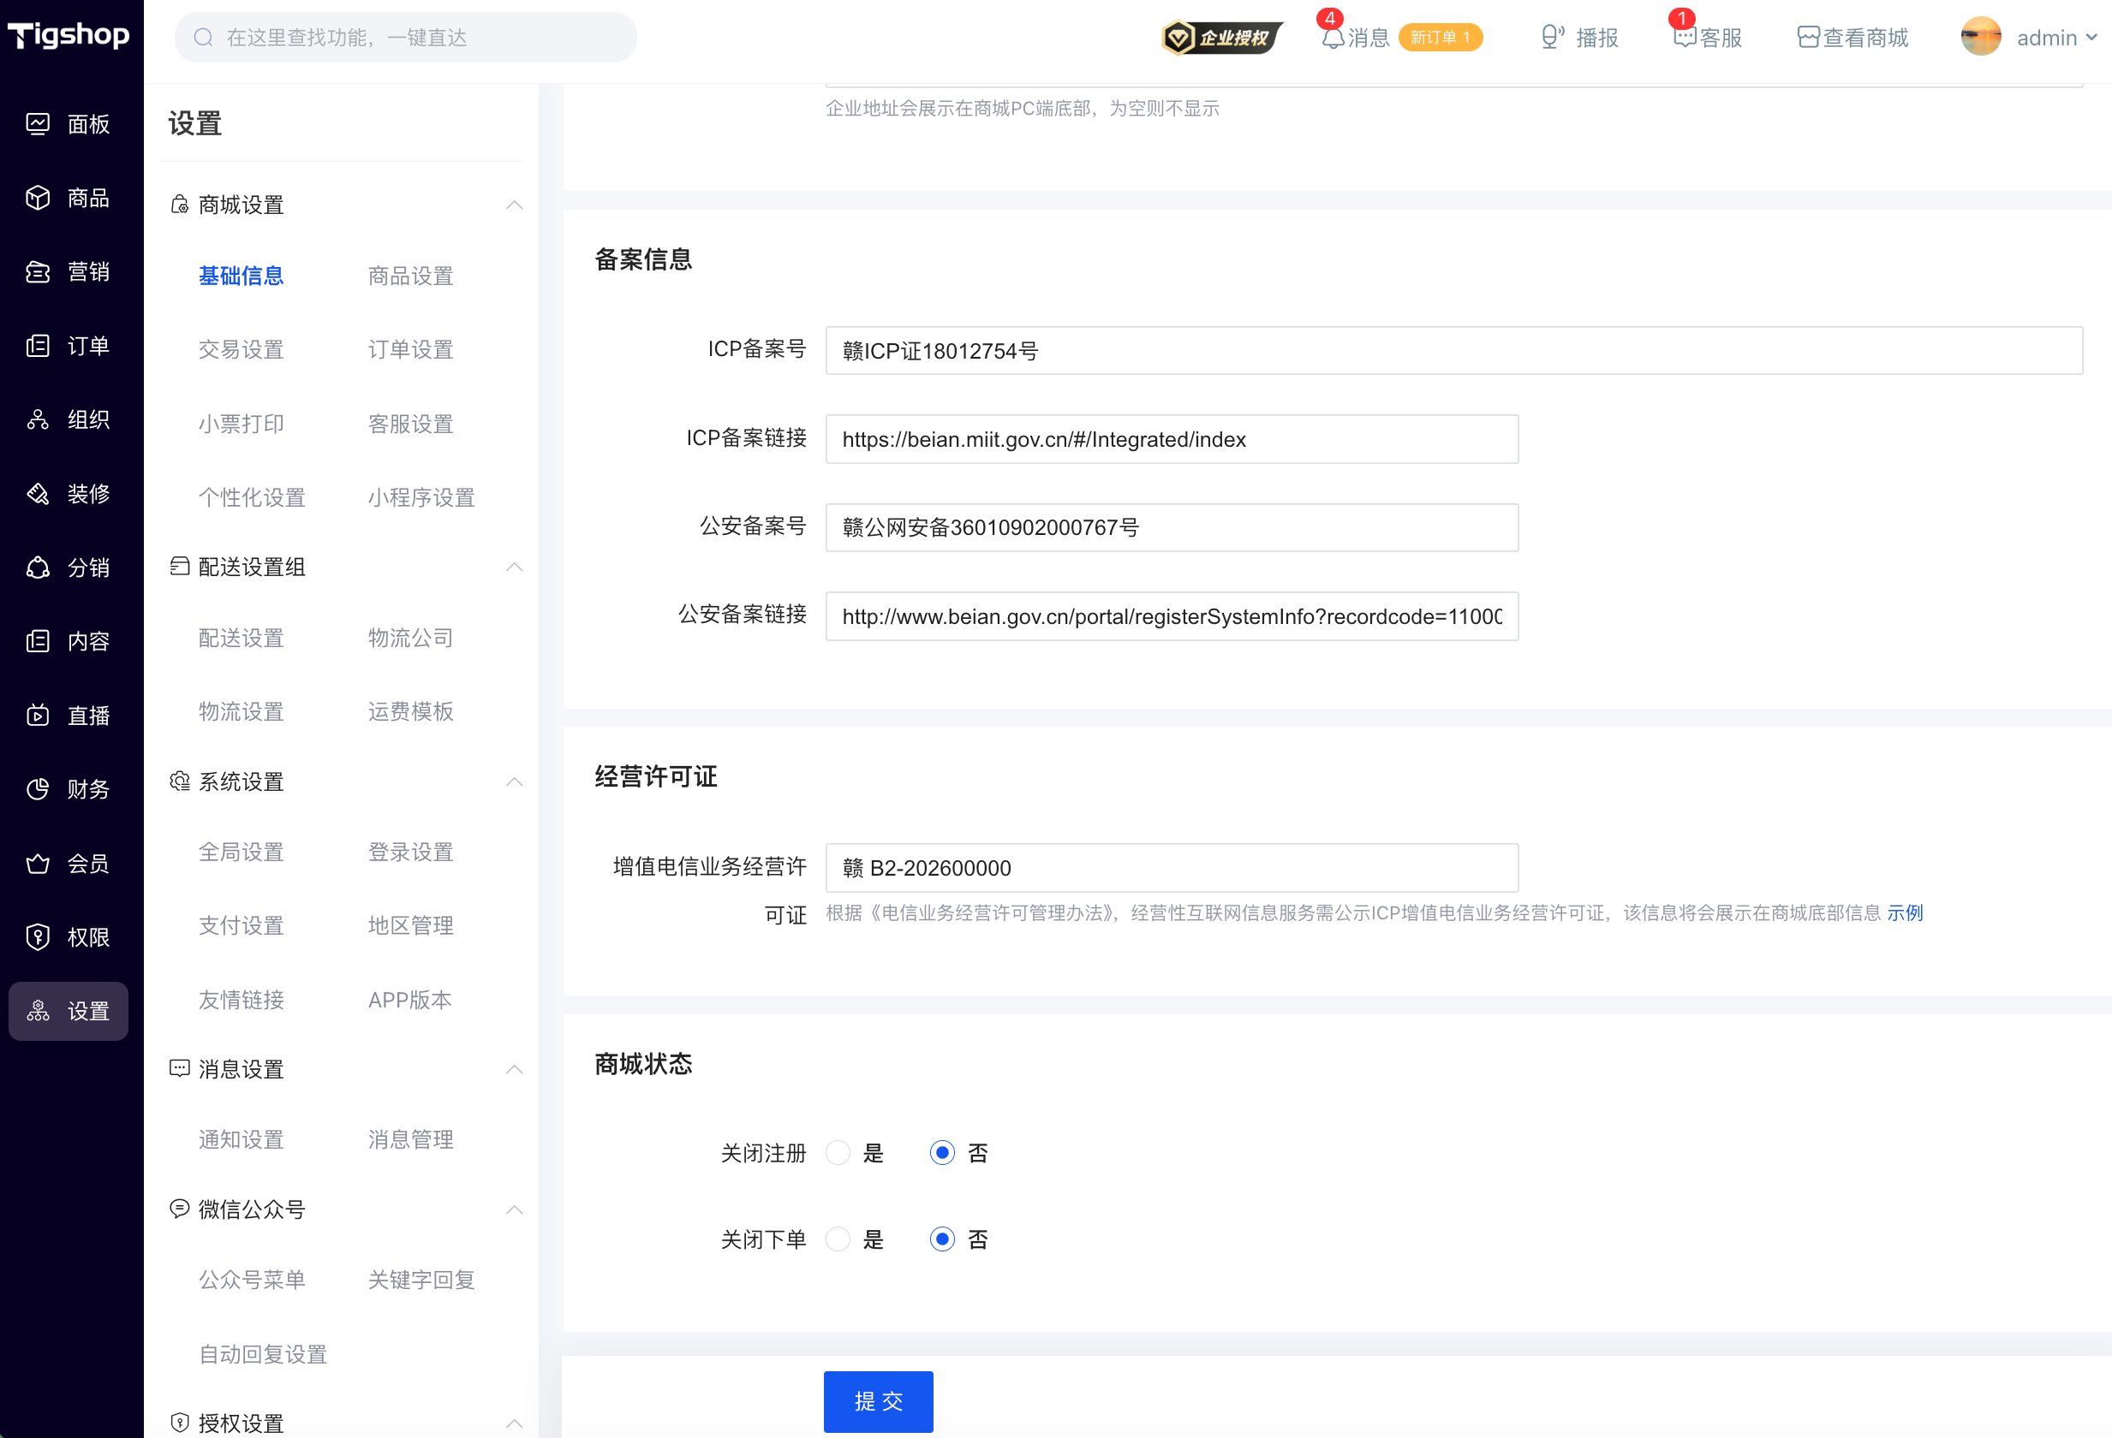
Task: Open the 商品 products sidebar icon
Action: click(x=38, y=197)
